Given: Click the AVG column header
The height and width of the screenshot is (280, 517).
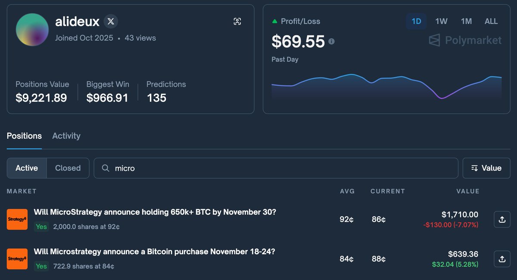Looking at the screenshot, I should tap(347, 191).
